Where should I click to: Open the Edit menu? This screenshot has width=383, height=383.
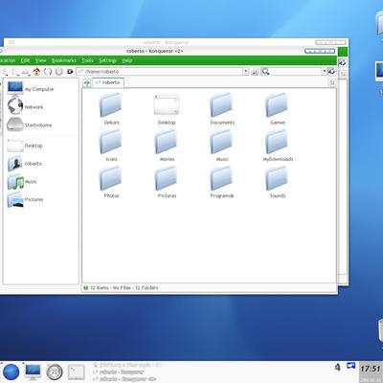(x=25, y=60)
